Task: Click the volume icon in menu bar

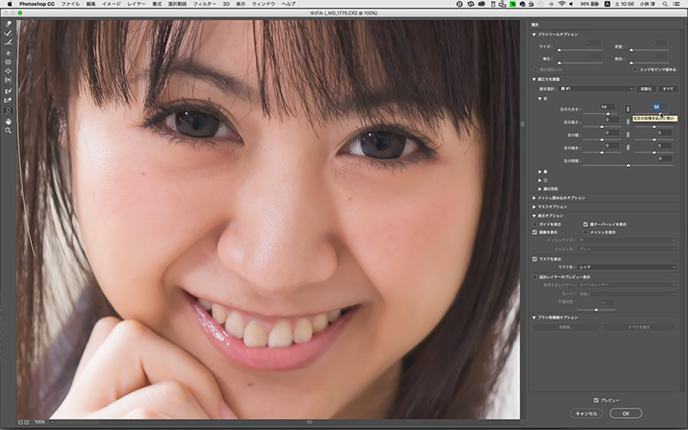Action: tap(571, 4)
